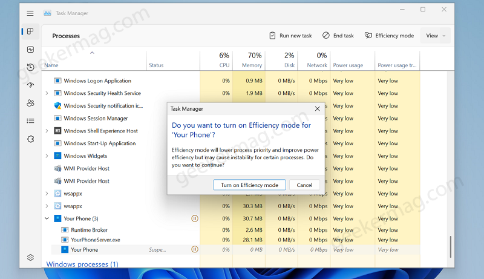Open the Details list sidebar icon
Screen dimensions: 484x279
click(x=30, y=120)
